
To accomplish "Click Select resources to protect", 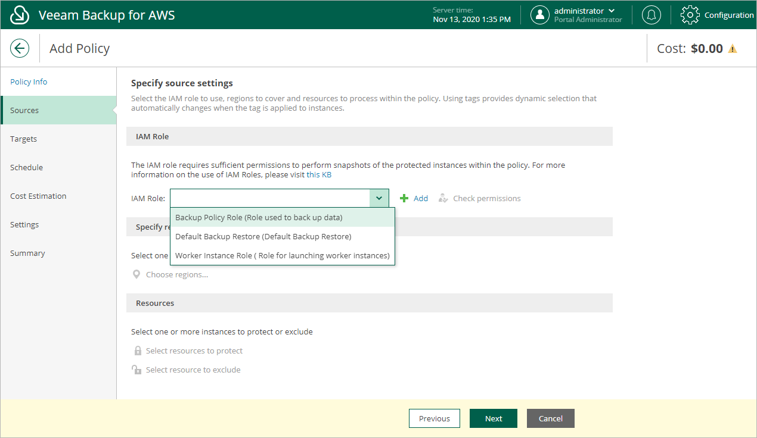I will pos(194,351).
